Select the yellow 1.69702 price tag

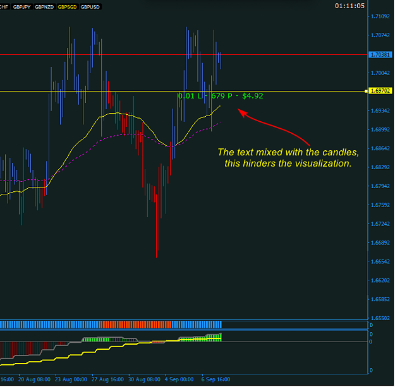coord(380,91)
